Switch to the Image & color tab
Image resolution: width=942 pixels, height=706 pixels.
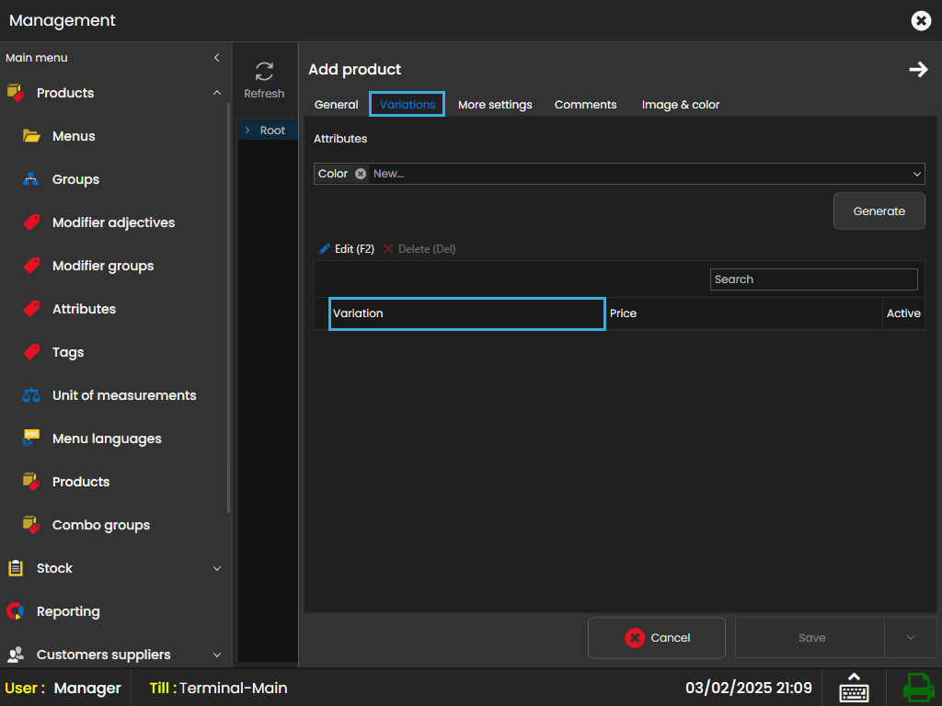680,105
